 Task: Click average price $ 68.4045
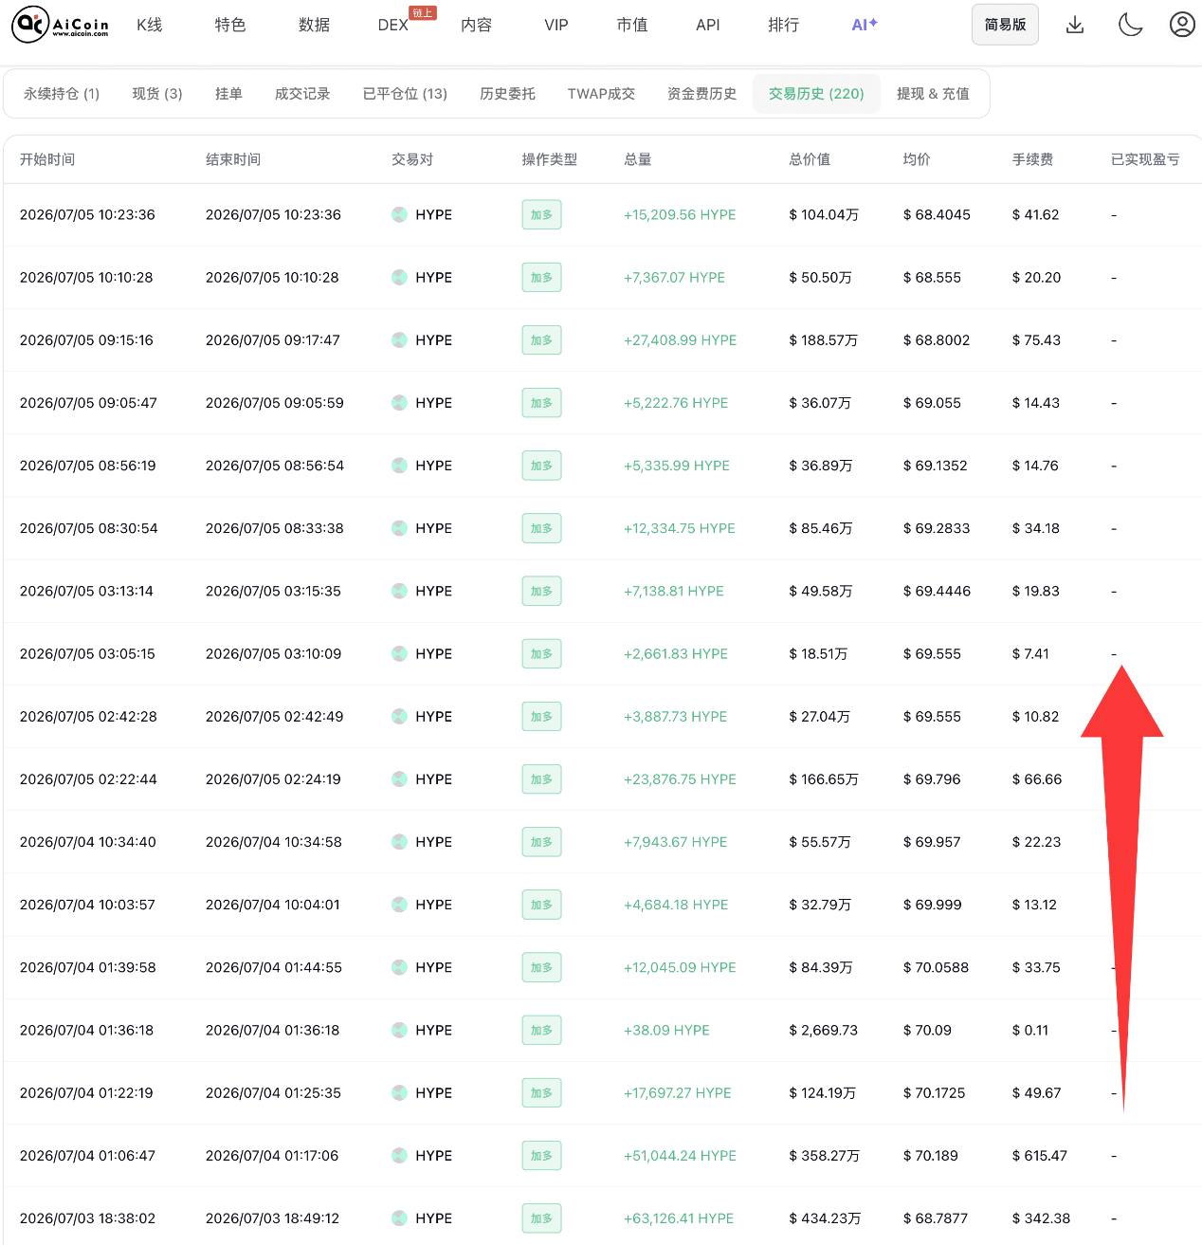point(937,215)
